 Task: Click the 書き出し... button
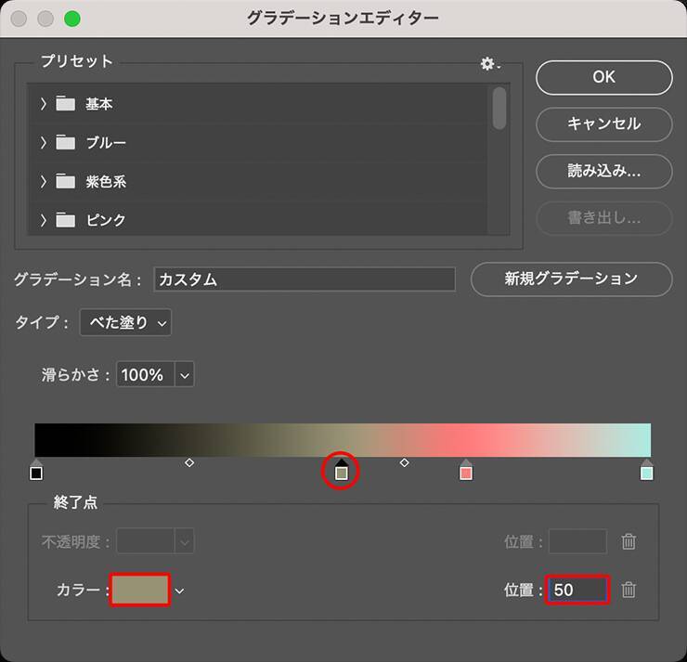(x=603, y=218)
